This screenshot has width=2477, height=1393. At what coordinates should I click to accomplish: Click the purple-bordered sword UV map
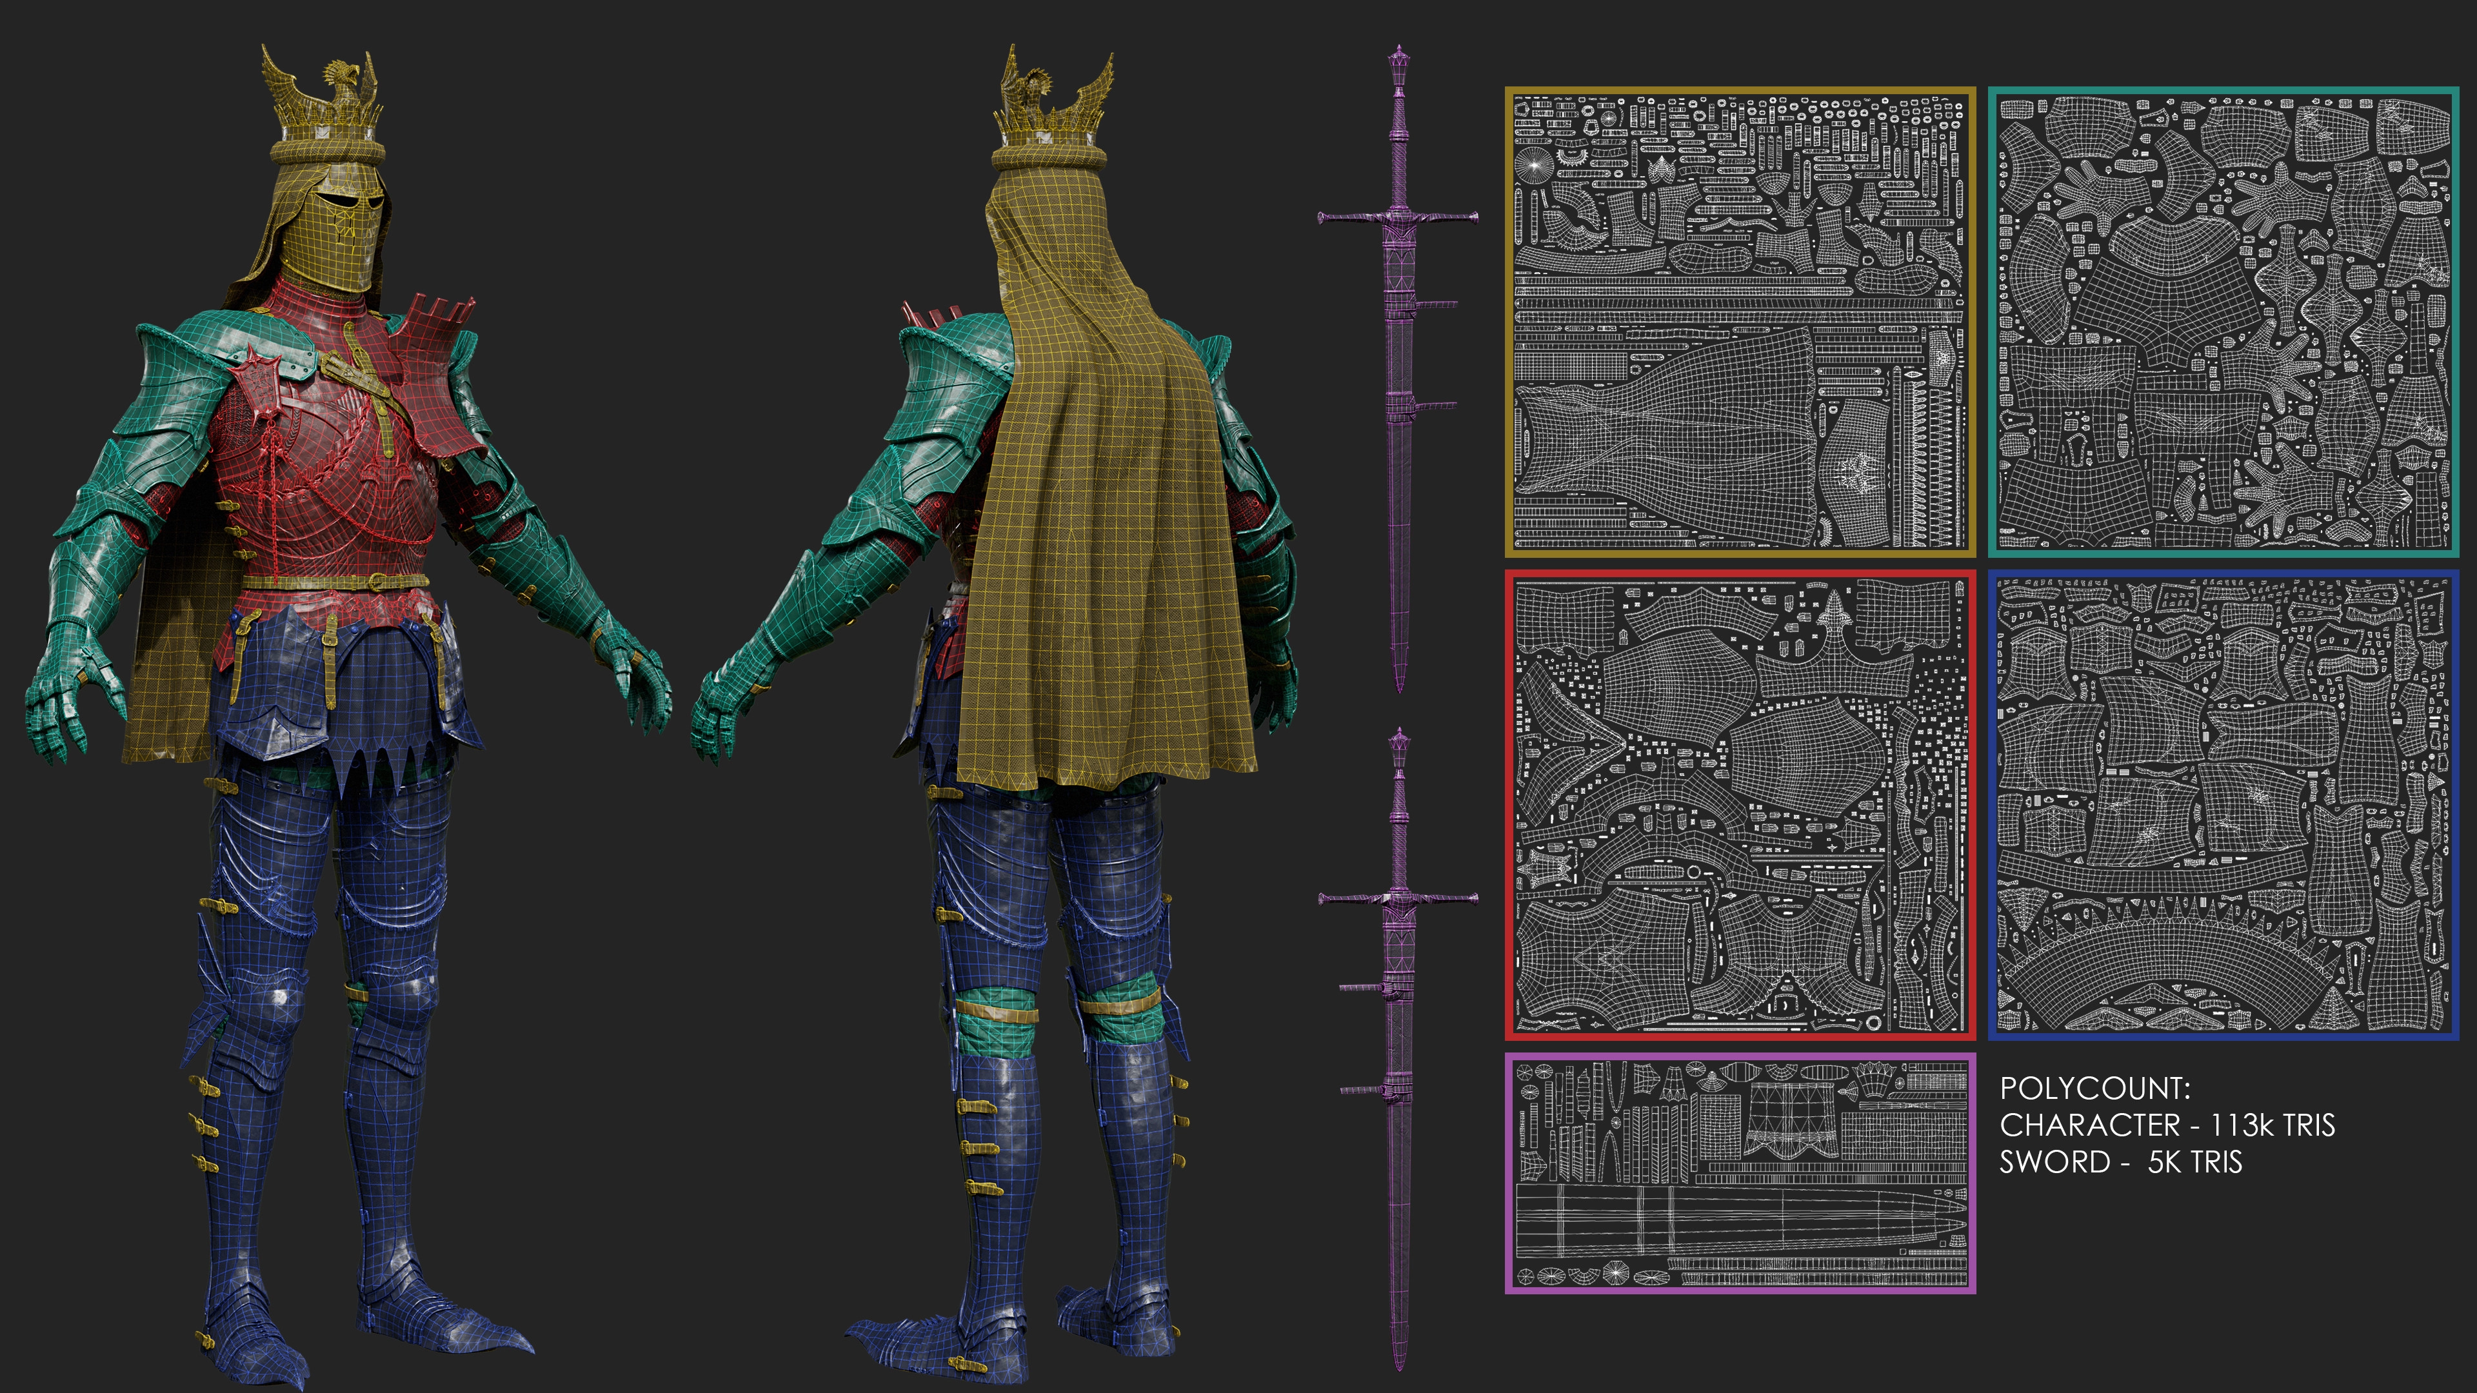1740,1173
